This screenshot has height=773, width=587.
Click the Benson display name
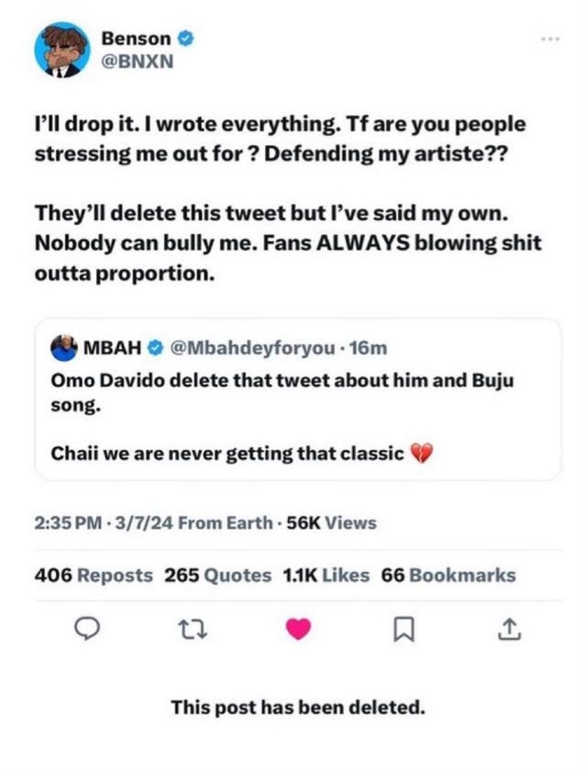pos(136,39)
